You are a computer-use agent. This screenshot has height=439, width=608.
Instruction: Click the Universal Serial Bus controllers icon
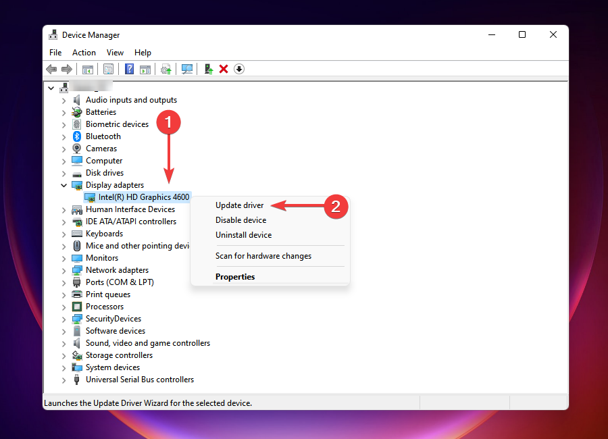pos(77,380)
